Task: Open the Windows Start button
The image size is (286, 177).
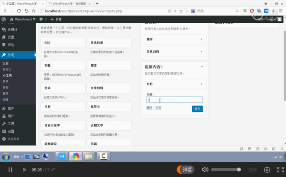Action: point(6,157)
